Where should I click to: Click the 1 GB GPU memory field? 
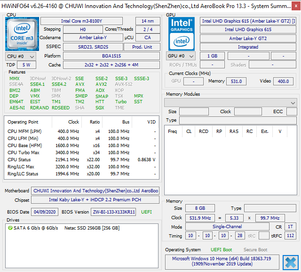[x=212, y=56]
